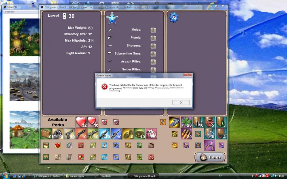This screenshot has width=287, height=179.
Task: Raise the Assault Rifles skill by one
Action: pyautogui.click(x=153, y=62)
